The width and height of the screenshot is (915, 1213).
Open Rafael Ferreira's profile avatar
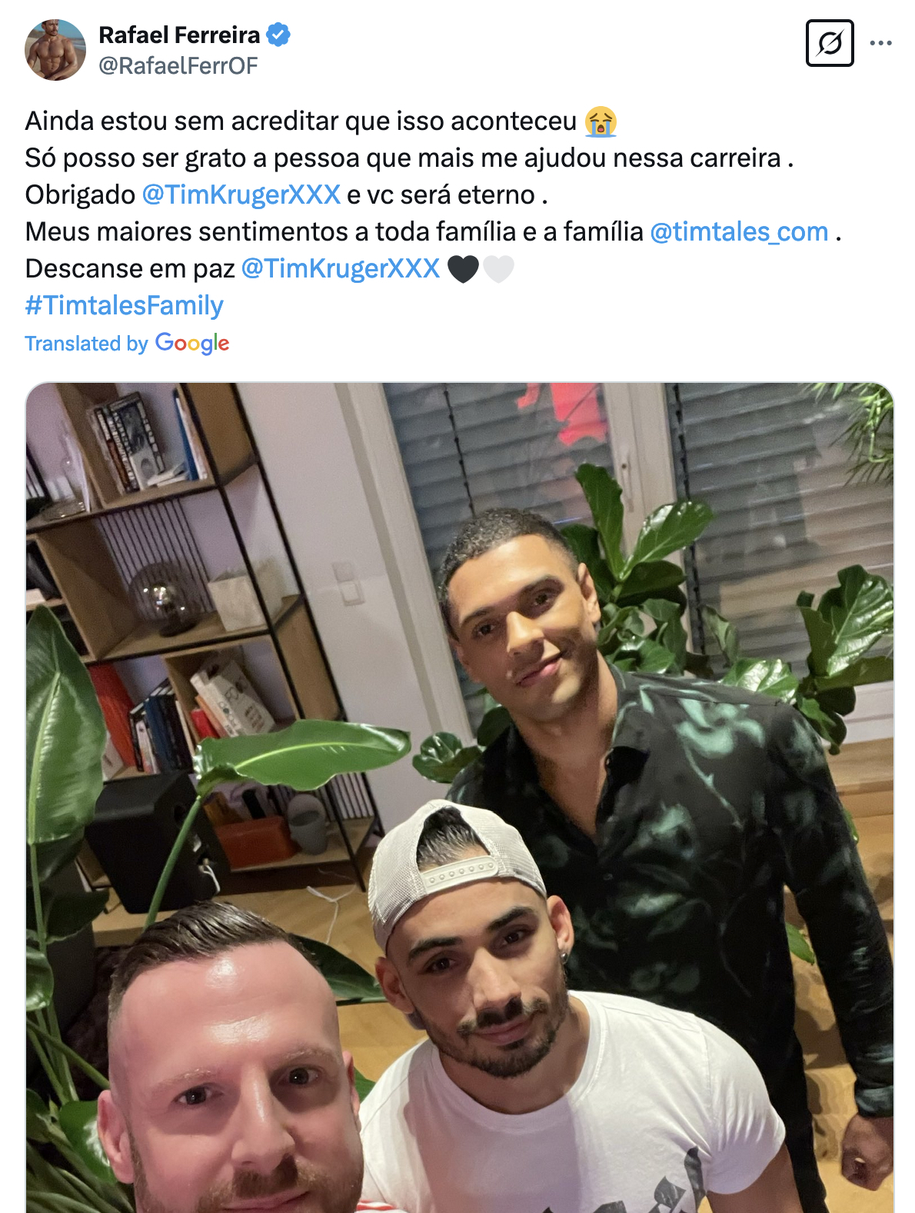[55, 50]
